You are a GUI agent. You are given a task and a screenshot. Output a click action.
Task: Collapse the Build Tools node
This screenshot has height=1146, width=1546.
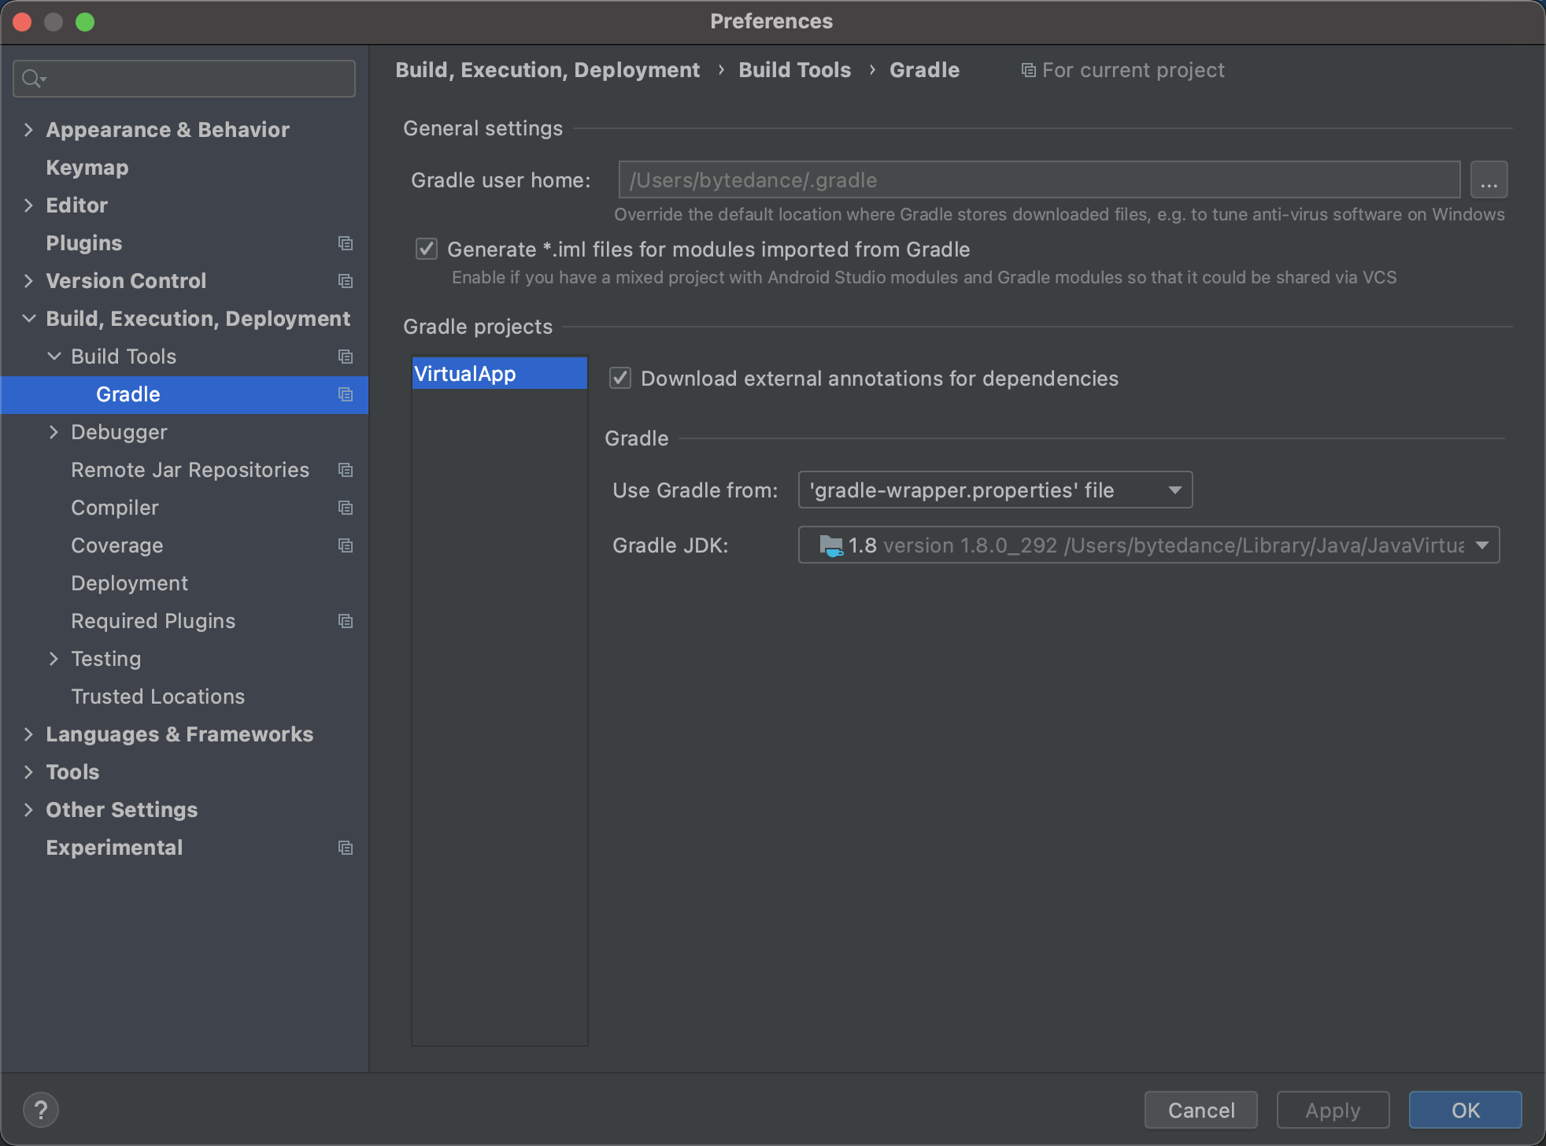point(54,357)
